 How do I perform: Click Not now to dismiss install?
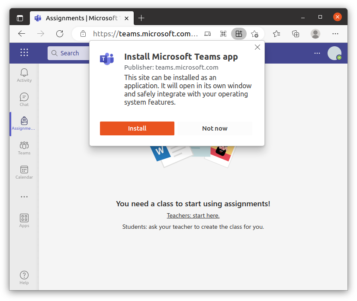point(215,128)
